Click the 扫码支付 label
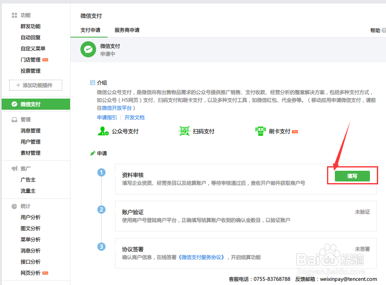The height and width of the screenshot is (285, 386). (x=204, y=132)
